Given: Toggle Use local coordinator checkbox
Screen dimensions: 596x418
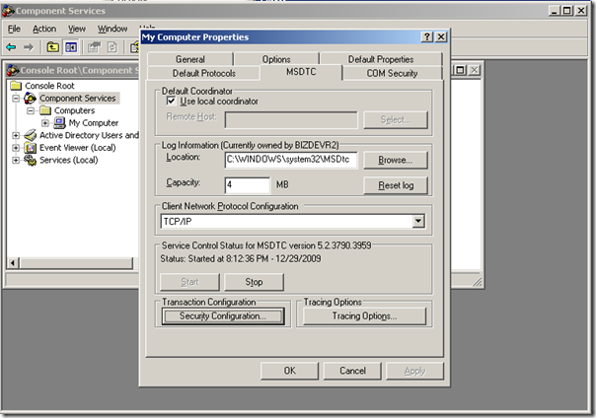Looking at the screenshot, I should (171, 101).
